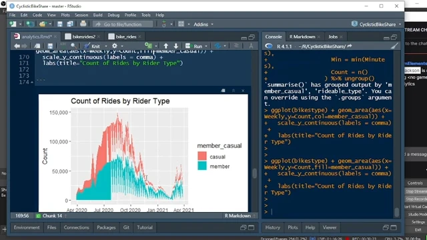427x240 pixels.
Task: Go to previous chunk with up arrow
Action: click(x=166, y=46)
